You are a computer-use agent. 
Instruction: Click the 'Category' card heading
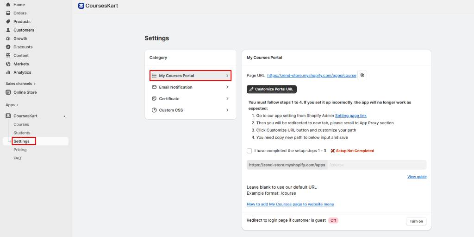(158, 58)
